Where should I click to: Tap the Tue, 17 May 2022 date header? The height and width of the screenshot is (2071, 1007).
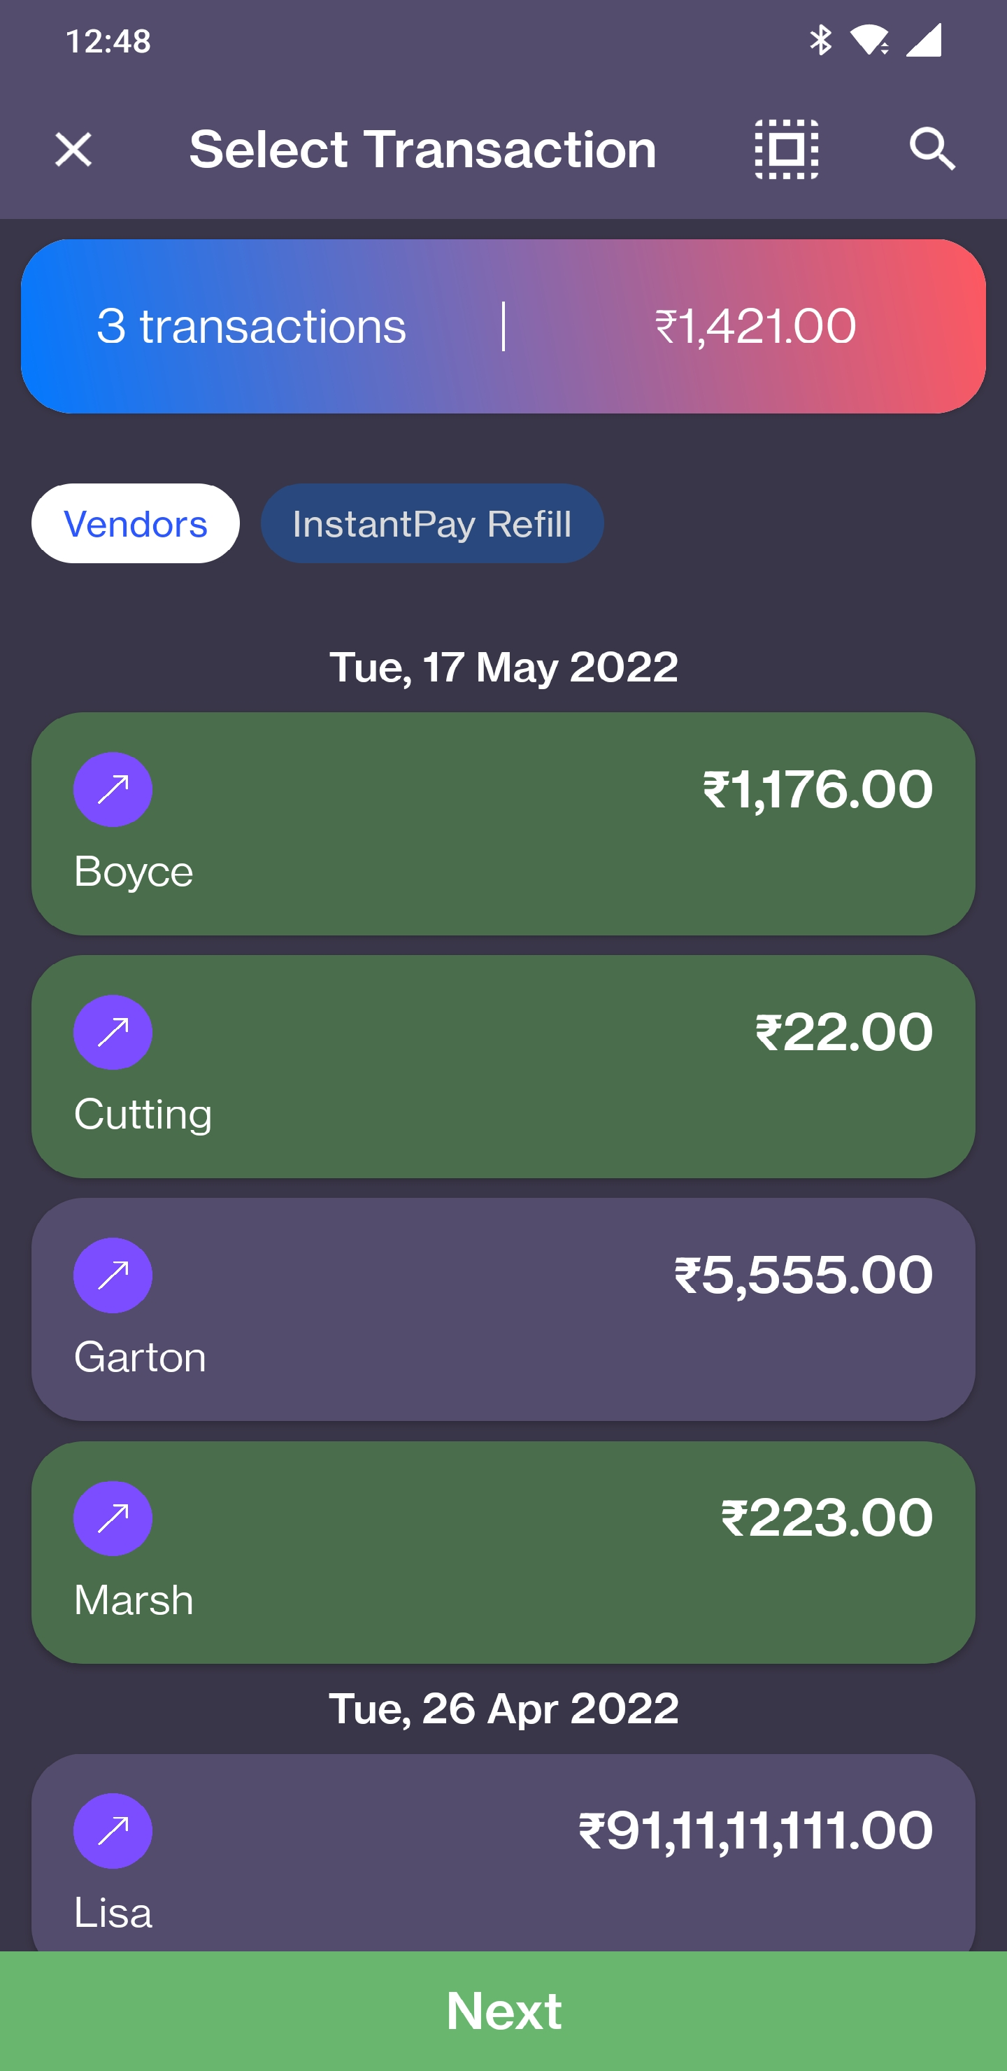(503, 667)
